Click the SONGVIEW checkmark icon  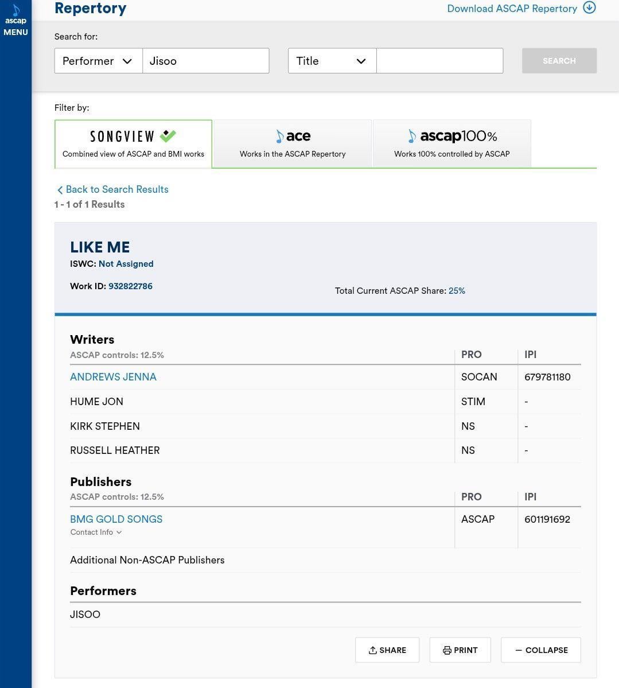[x=167, y=135]
